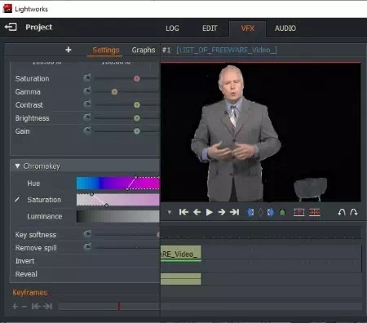Image resolution: width=367 pixels, height=323 pixels.
Task: Open the LOG tab
Action: [x=172, y=29]
